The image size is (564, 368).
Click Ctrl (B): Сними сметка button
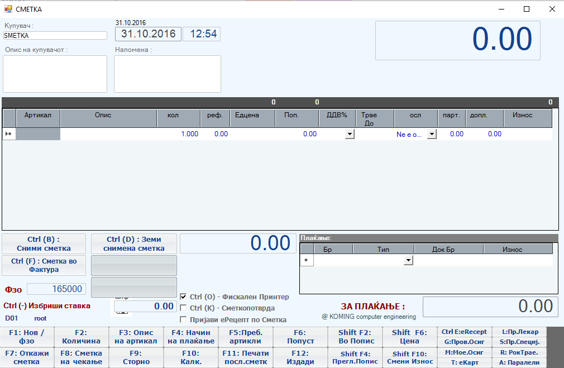click(44, 244)
